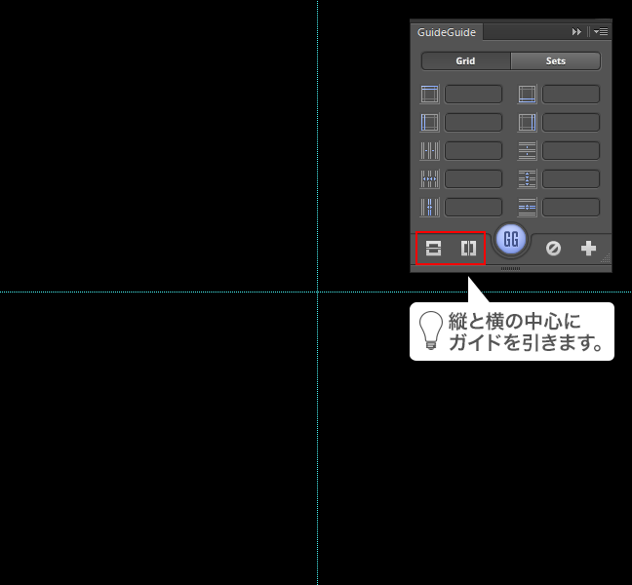Click the vertical midpoint guide icon
632x585 pixels.
click(x=468, y=249)
